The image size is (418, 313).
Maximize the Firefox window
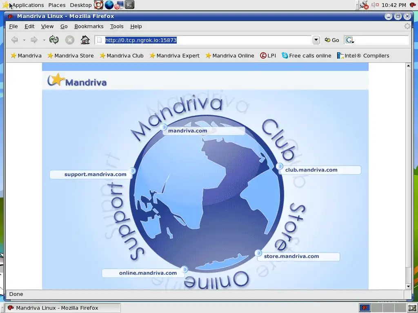click(x=398, y=16)
